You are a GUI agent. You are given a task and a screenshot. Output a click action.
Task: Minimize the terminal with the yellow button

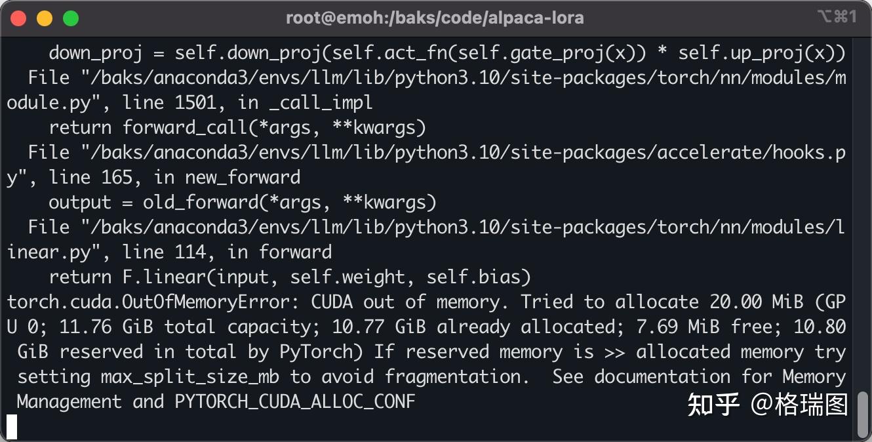click(x=45, y=18)
